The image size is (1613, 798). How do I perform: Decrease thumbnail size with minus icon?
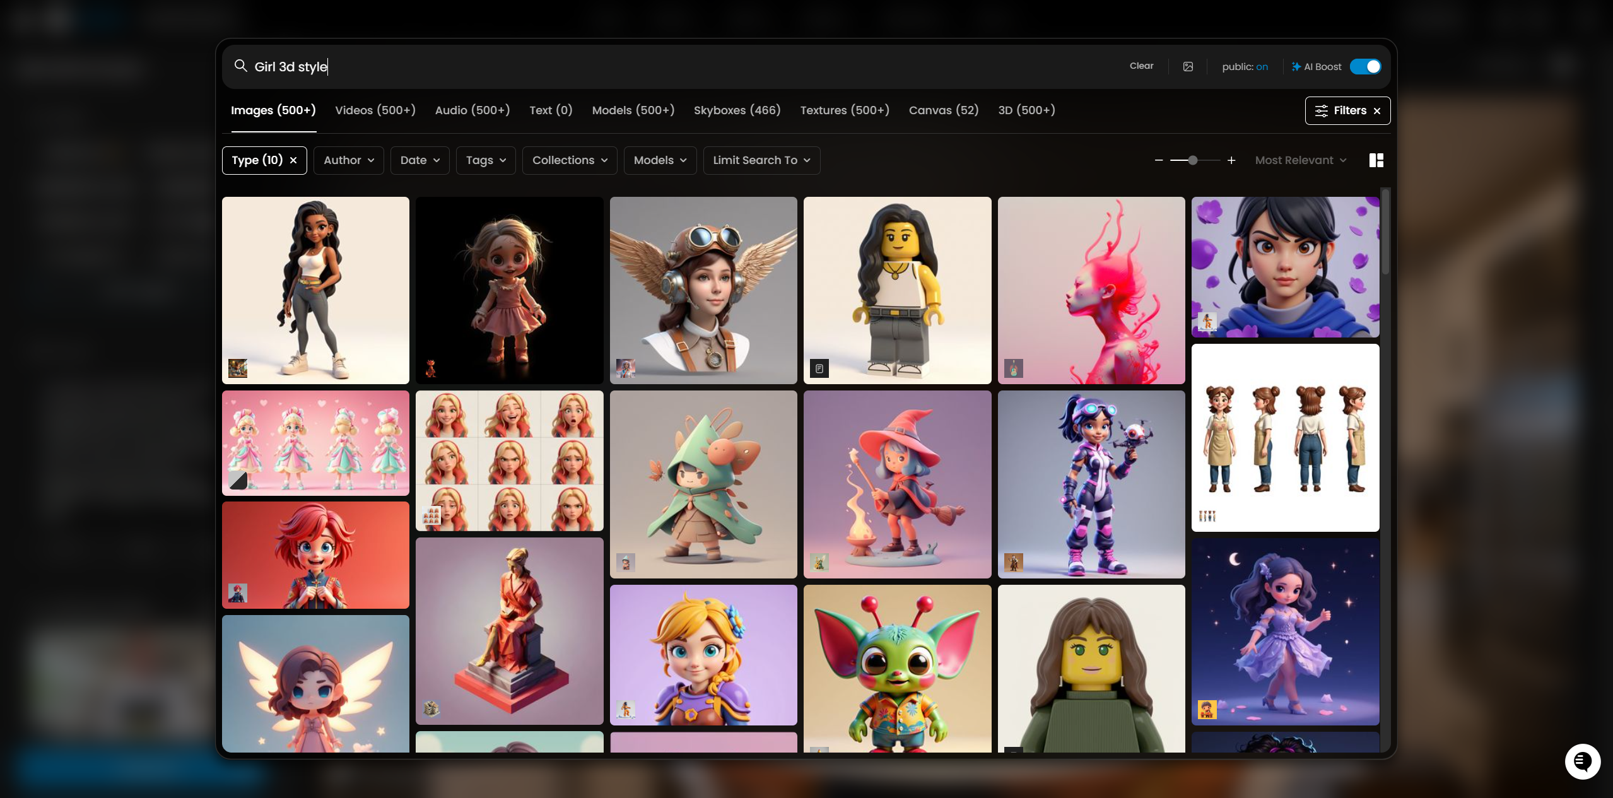coord(1159,160)
